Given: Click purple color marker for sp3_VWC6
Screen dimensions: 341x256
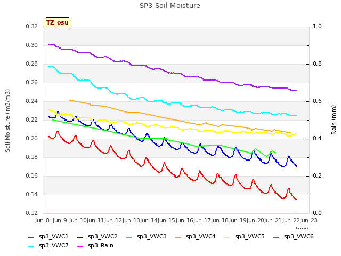Looking at the screenshot, I should click(276, 237).
